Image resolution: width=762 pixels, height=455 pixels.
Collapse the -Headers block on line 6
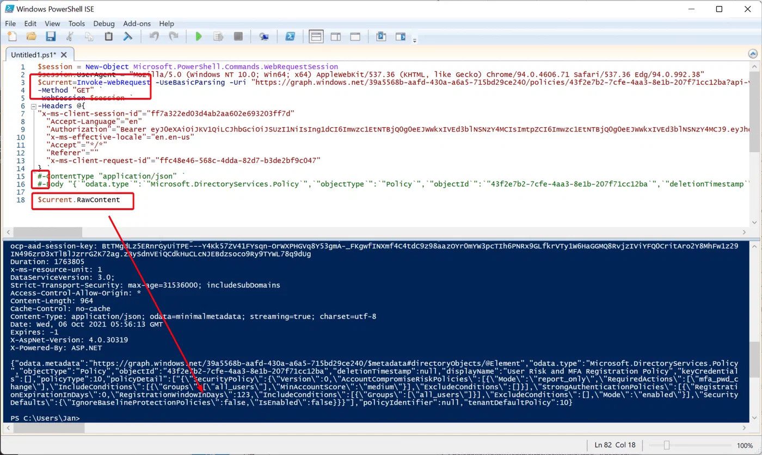click(34, 106)
